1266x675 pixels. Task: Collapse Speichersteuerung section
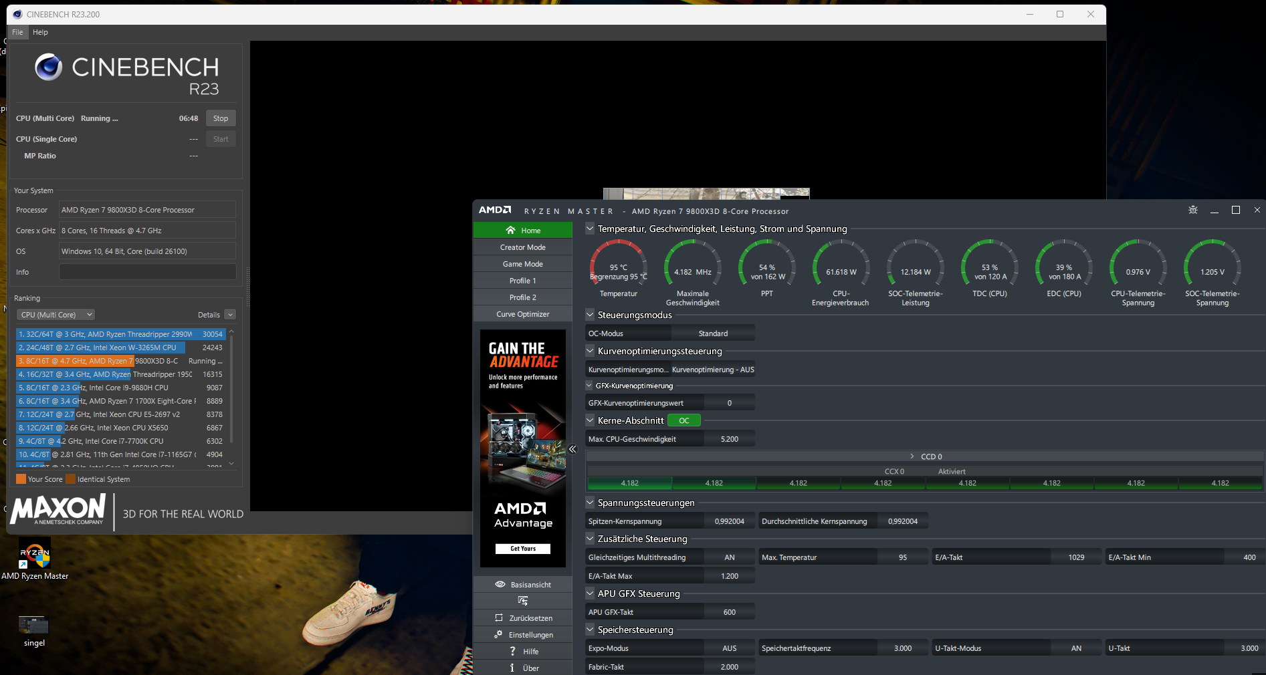click(x=590, y=630)
